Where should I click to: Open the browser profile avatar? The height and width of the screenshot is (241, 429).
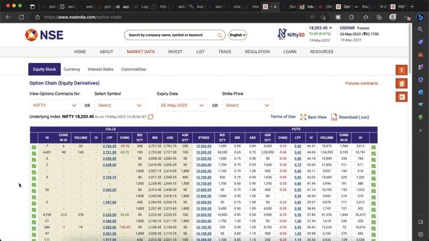point(393,17)
